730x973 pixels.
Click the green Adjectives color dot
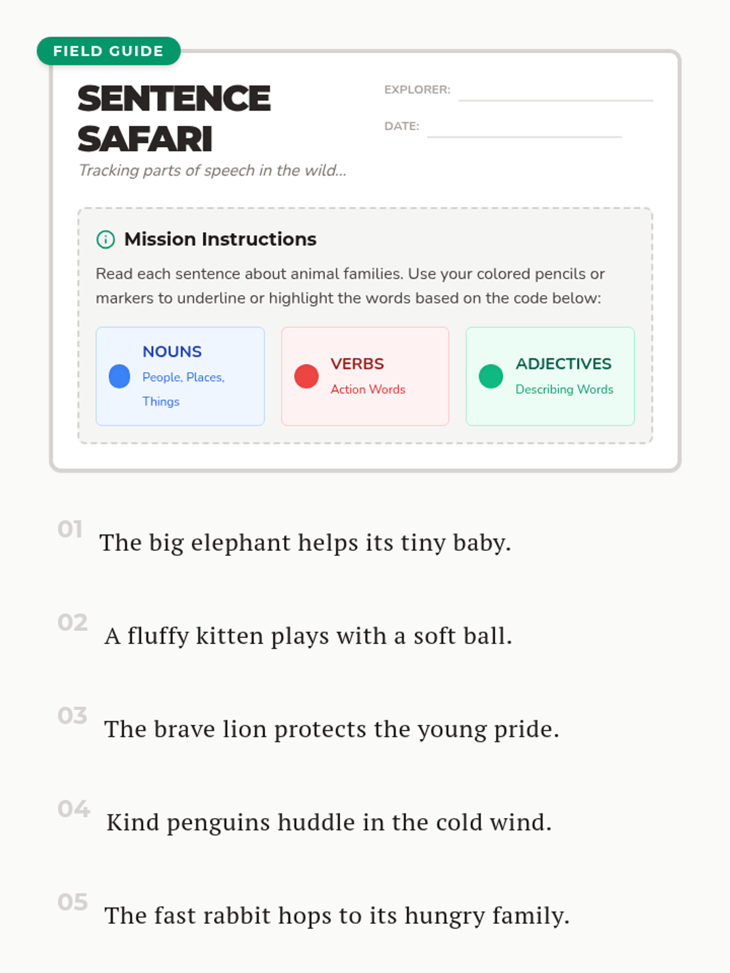(491, 376)
